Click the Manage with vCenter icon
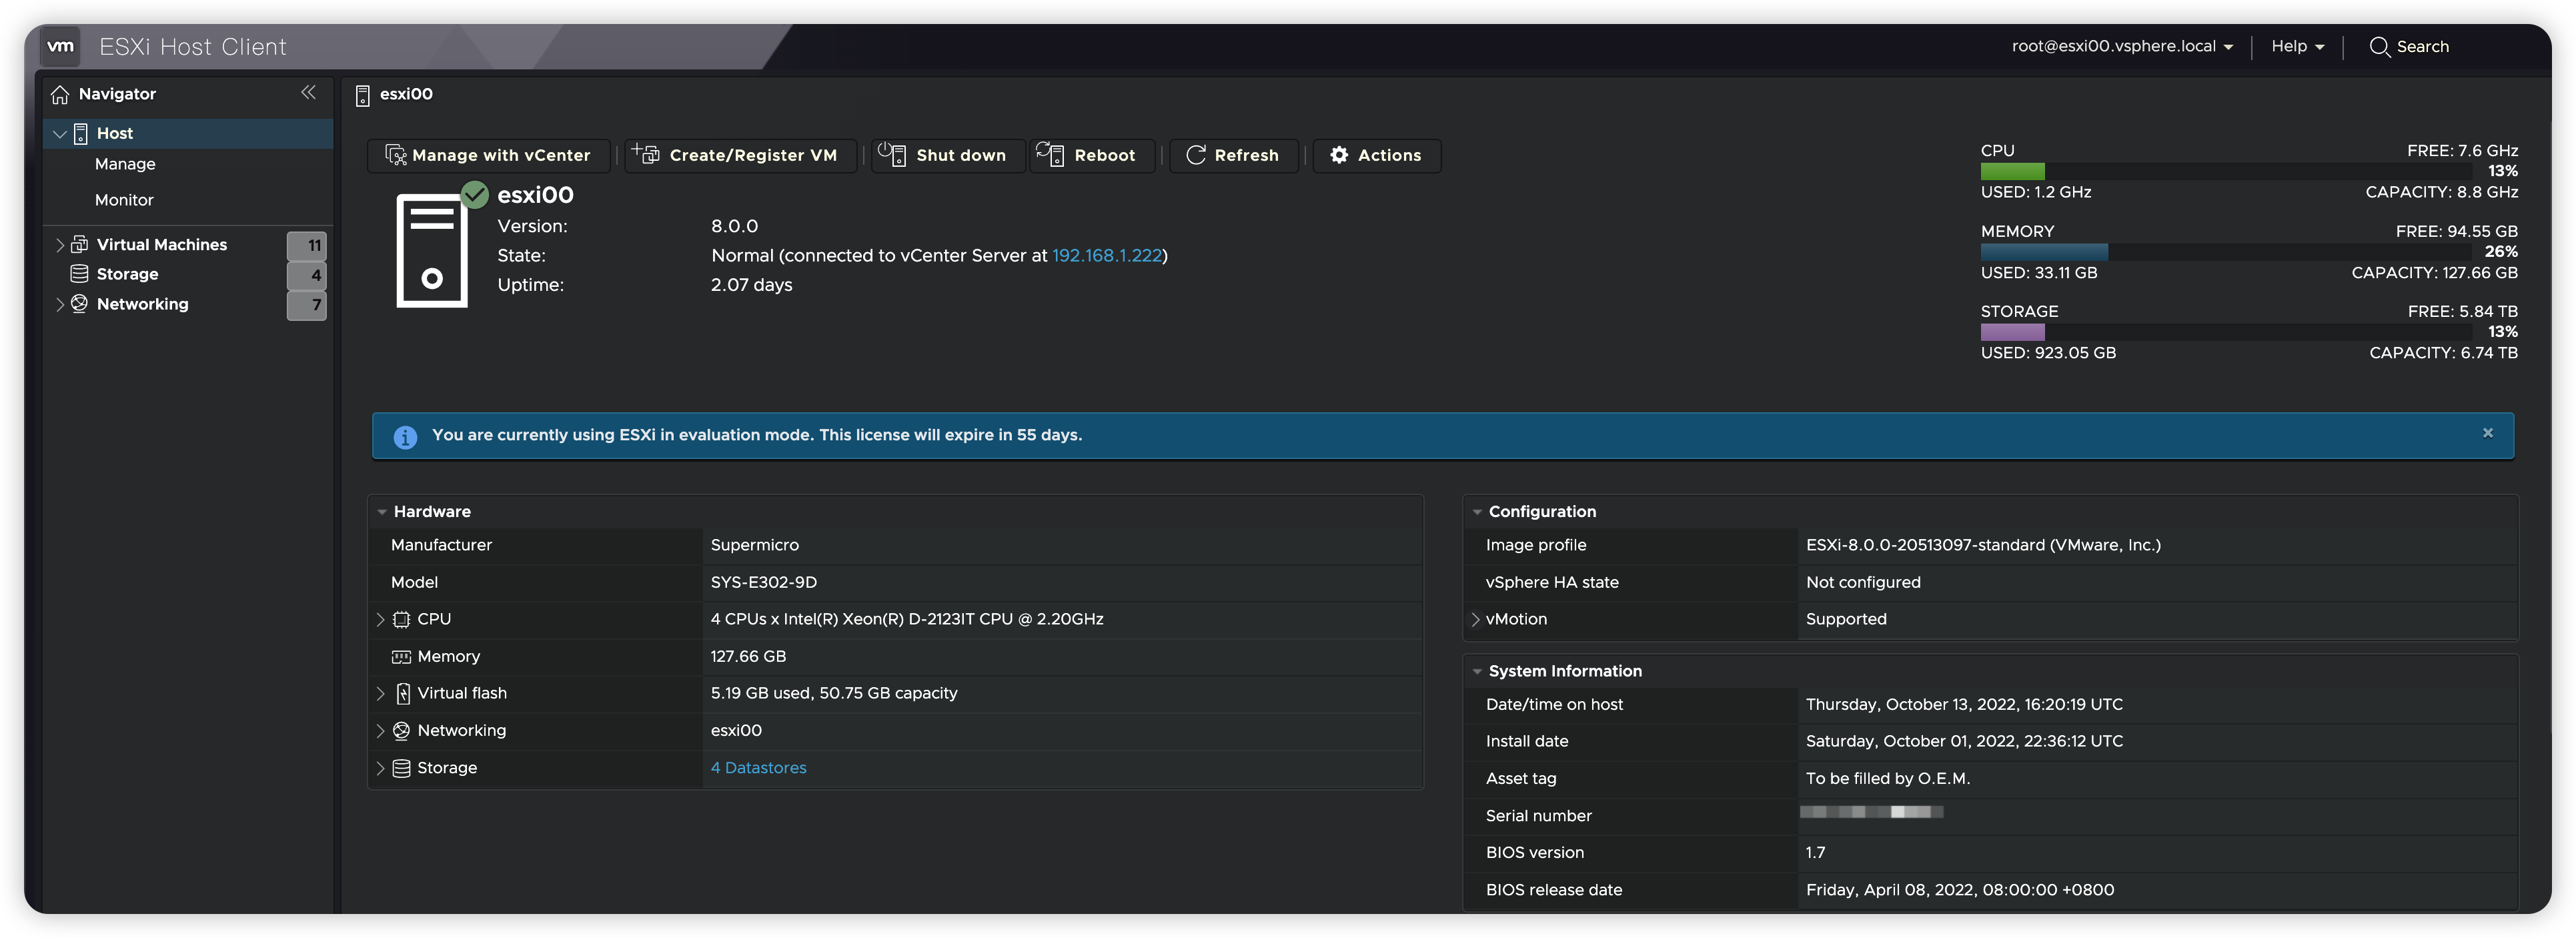2576x938 pixels. [396, 155]
